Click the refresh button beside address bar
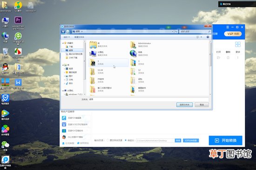This screenshot has width=256, height=170. pyautogui.click(x=176, y=32)
